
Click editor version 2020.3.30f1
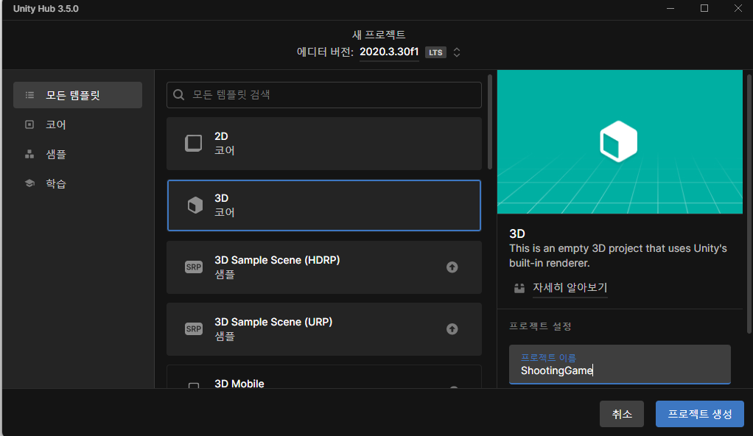click(x=389, y=52)
